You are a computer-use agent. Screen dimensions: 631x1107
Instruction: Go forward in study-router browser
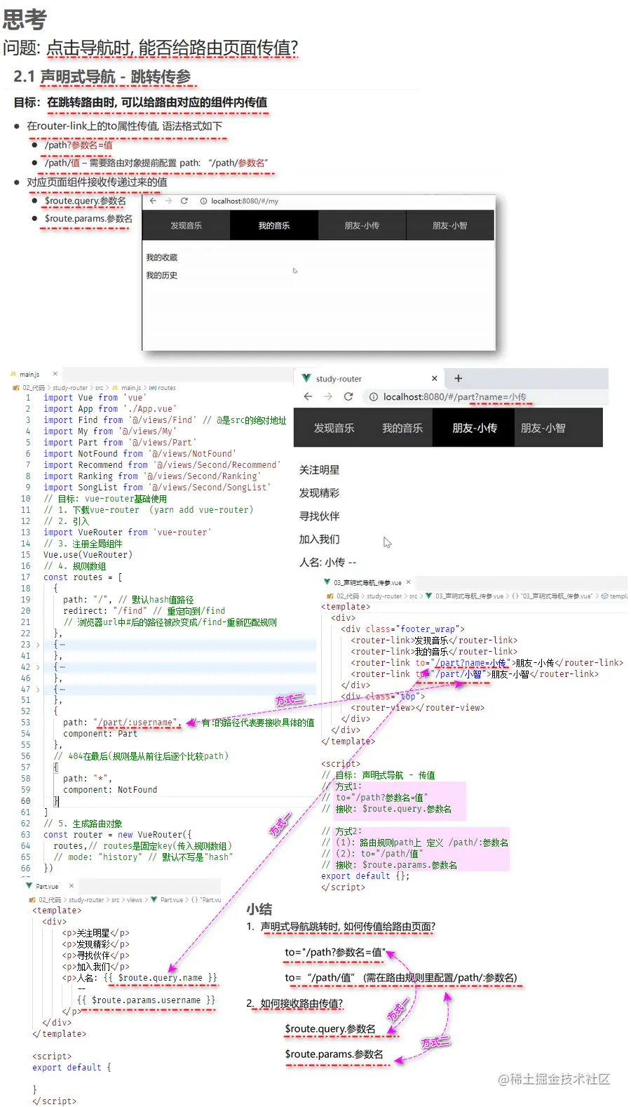[x=328, y=396]
